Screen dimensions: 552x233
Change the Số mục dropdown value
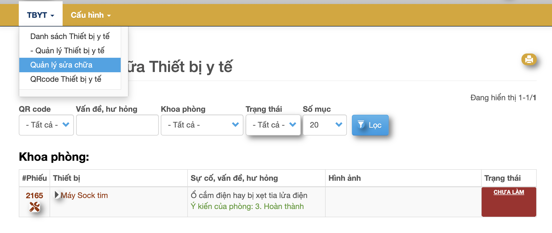[x=325, y=125]
